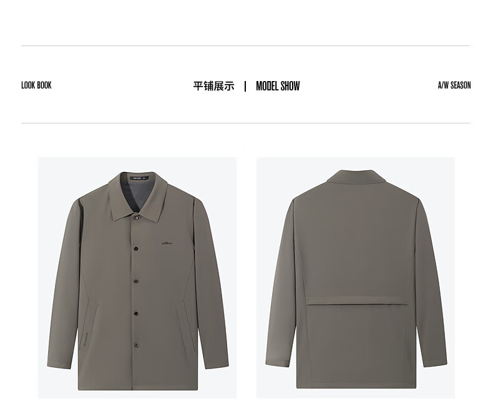Click the brand tag inside the collar

(x=139, y=178)
